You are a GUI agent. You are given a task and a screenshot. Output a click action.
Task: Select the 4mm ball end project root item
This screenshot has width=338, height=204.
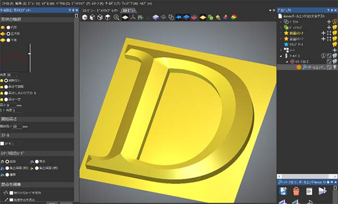[x=304, y=16]
